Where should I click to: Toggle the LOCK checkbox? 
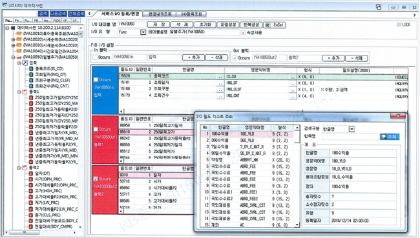click(399, 25)
